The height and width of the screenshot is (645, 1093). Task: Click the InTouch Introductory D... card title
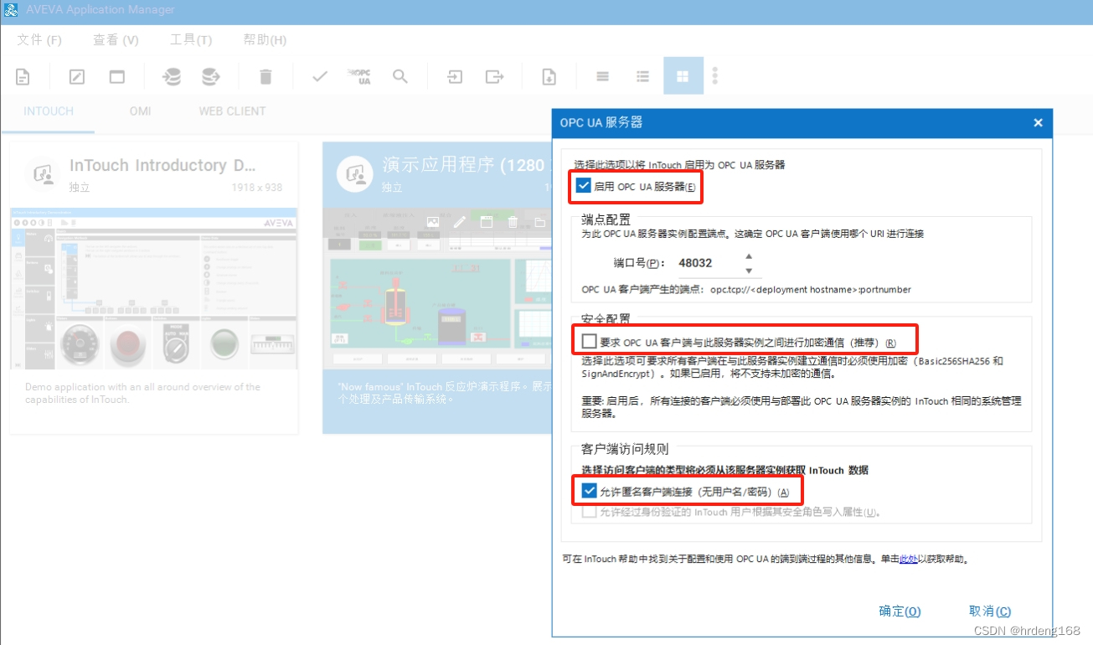(162, 165)
